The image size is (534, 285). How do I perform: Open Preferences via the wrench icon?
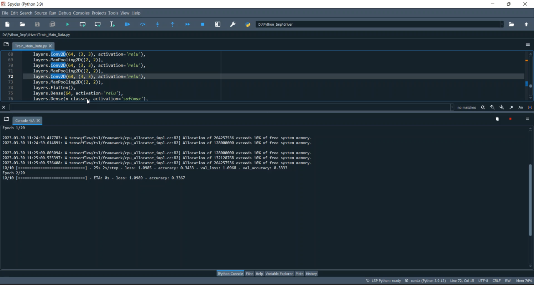(x=233, y=25)
